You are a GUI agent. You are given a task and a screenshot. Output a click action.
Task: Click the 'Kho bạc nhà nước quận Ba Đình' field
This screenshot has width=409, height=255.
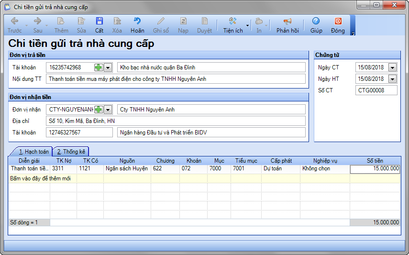click(211, 67)
